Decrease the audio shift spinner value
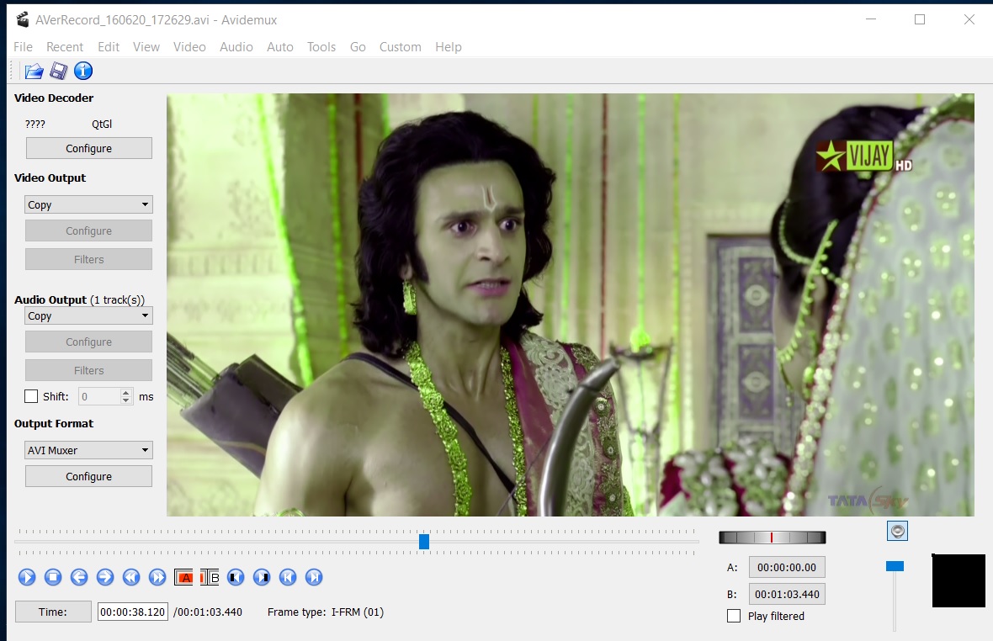993x641 pixels. 126,400
